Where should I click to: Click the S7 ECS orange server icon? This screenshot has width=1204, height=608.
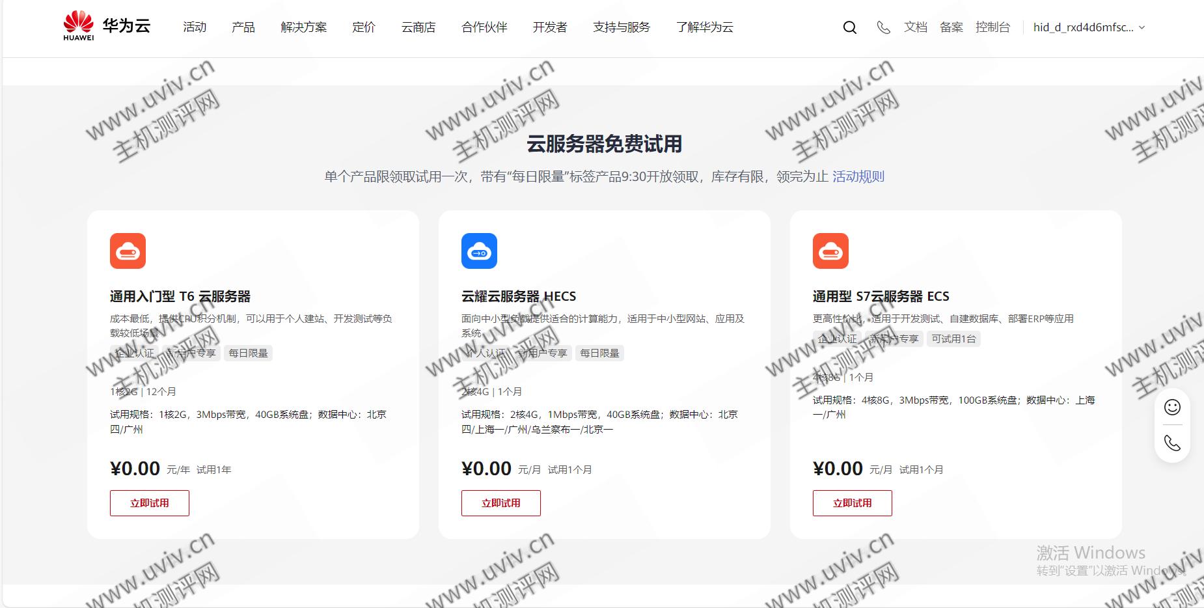(830, 251)
